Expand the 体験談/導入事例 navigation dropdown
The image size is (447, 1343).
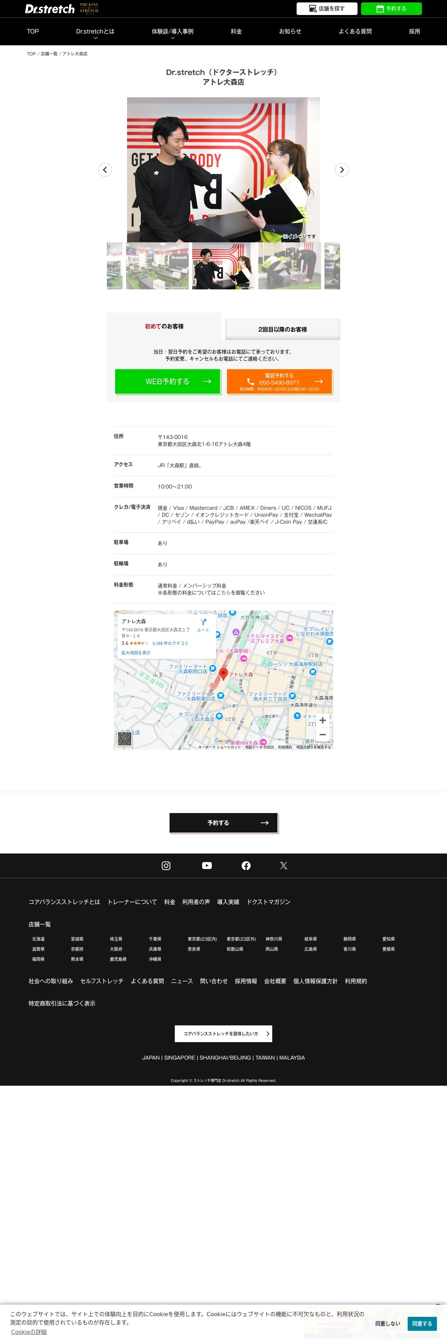tap(172, 32)
